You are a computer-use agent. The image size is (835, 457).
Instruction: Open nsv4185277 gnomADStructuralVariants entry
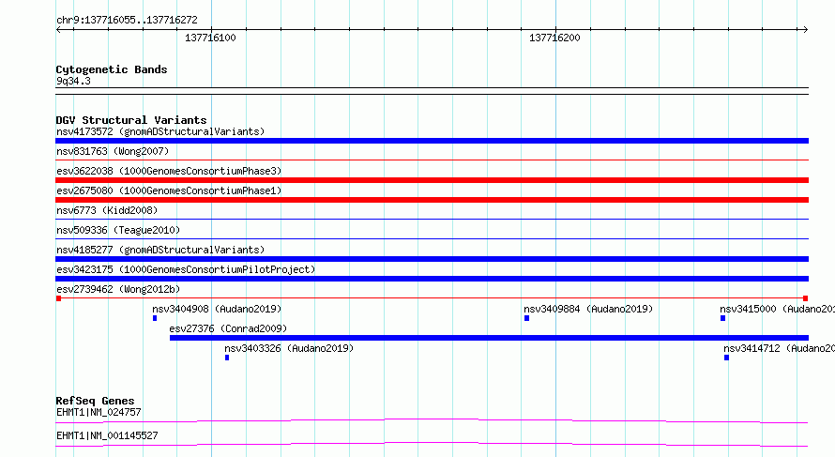click(160, 250)
